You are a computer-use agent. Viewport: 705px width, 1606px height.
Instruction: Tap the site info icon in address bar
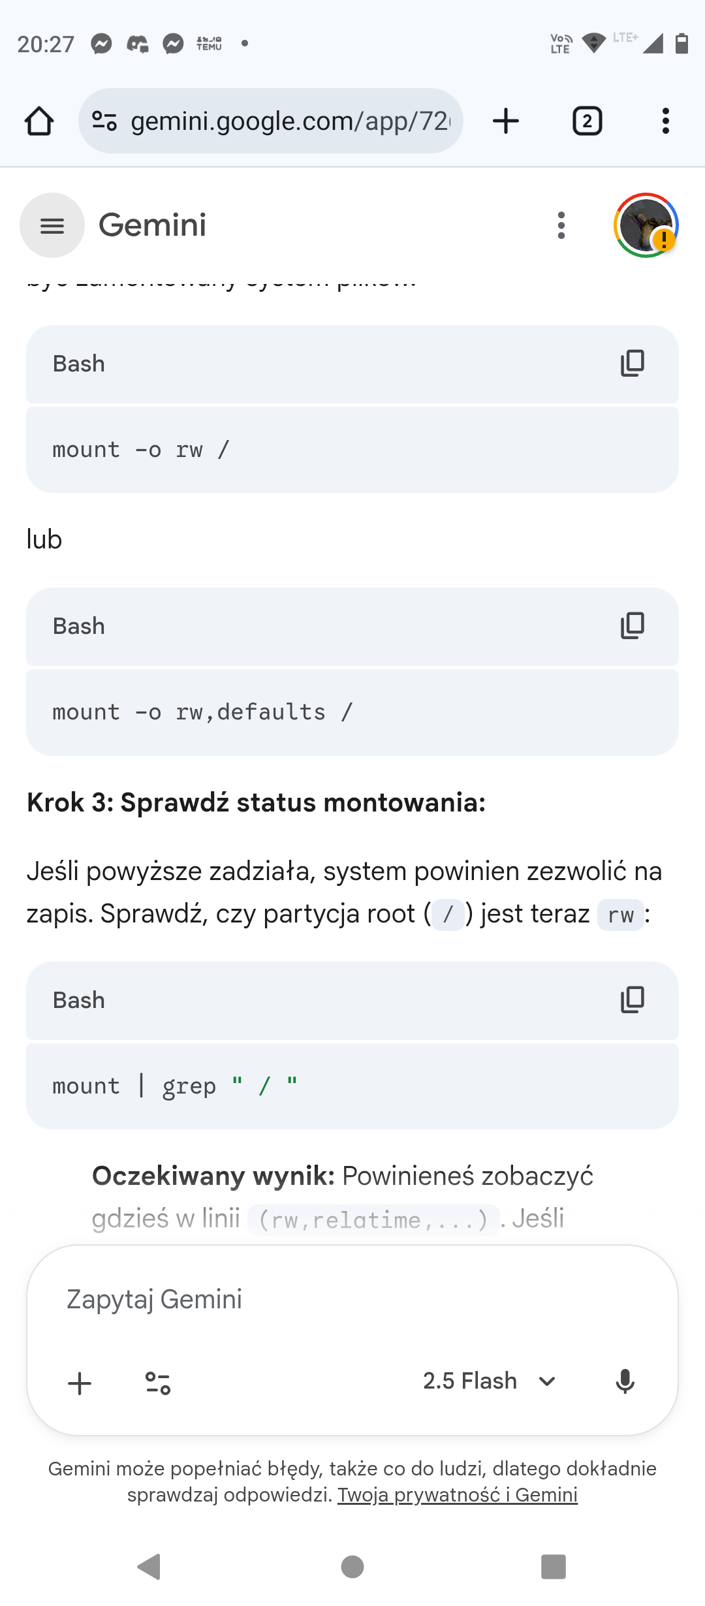coord(104,121)
